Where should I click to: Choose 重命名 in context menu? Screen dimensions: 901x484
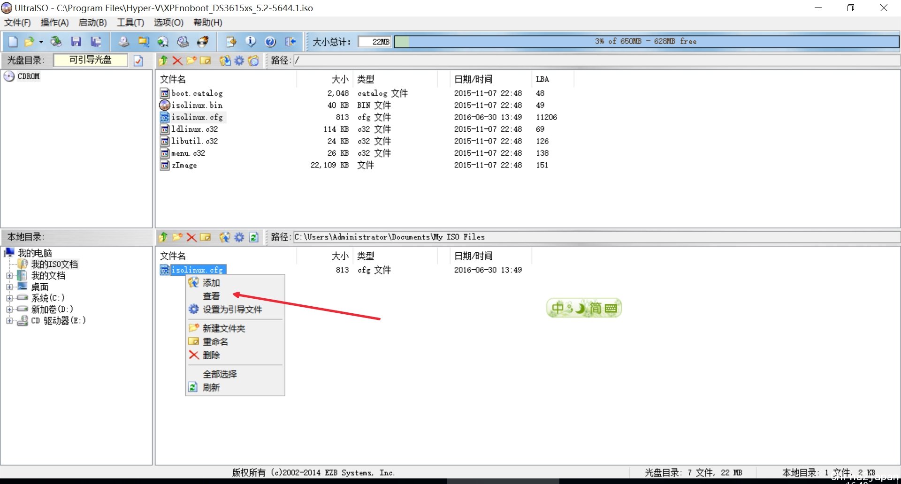235,342
